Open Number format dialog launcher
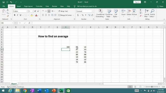The height and width of the screenshot is (93, 166). click(x=94, y=19)
